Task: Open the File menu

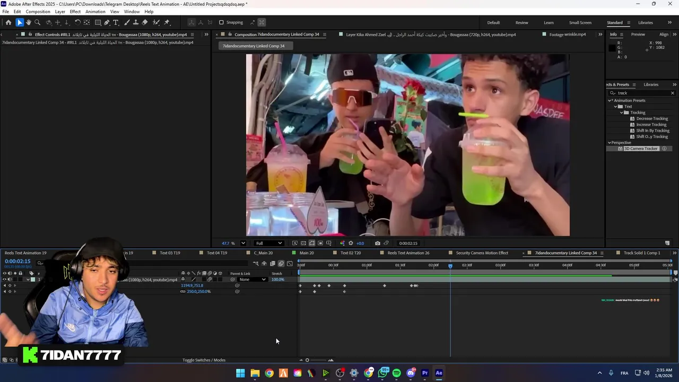Action: [5, 12]
